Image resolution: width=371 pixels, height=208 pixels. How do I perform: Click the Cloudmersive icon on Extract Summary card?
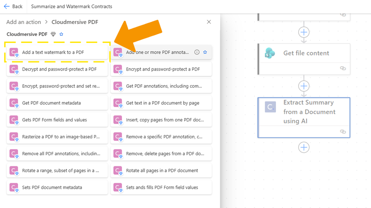[x=270, y=107]
